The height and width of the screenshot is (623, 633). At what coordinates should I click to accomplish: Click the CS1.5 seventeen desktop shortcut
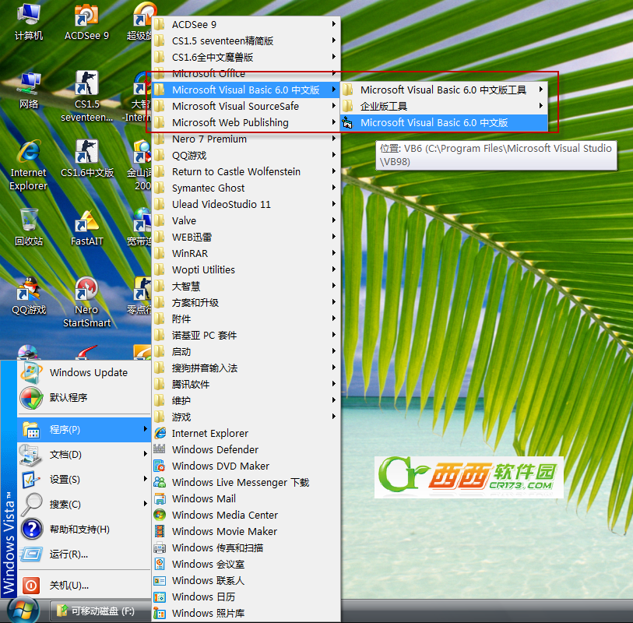(86, 97)
